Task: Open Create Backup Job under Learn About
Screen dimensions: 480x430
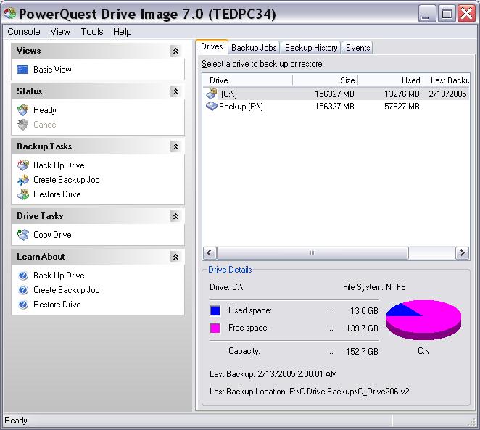Action: [x=67, y=290]
